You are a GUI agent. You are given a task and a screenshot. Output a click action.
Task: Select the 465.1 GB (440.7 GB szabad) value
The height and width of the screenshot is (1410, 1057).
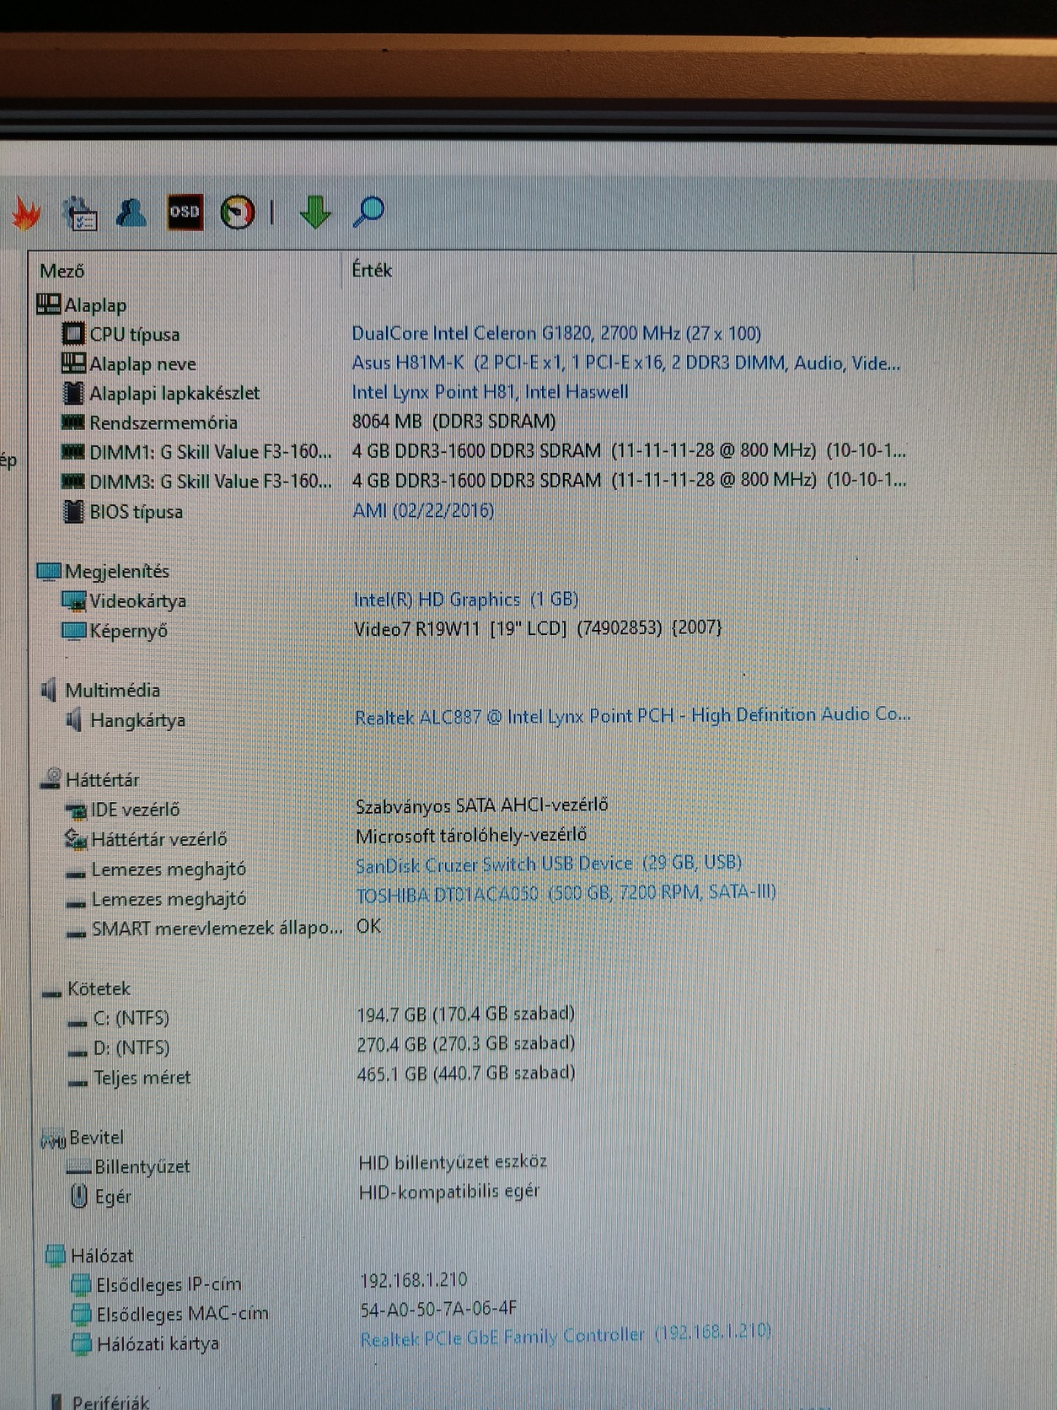pos(466,1073)
